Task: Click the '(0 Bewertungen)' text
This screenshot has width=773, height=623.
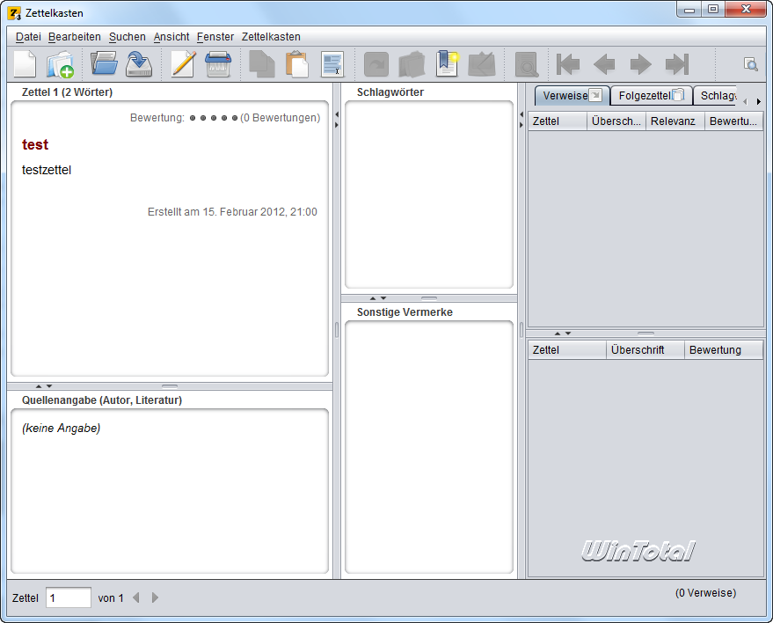Action: click(280, 118)
